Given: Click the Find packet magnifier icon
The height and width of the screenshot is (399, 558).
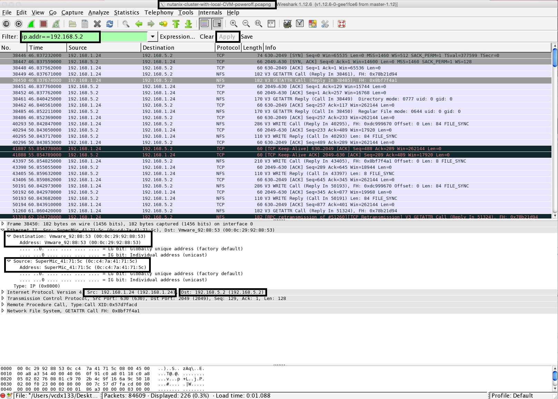Looking at the screenshot, I should pyautogui.click(x=126, y=24).
